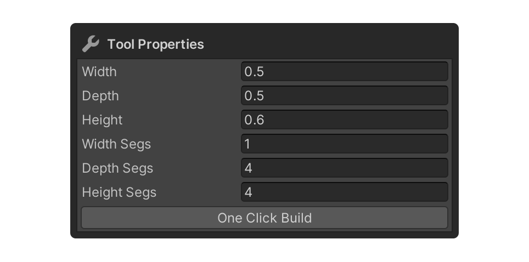Viewport: 529px width, 262px height.
Task: Click the Height Segs value field
Action: tap(344, 192)
